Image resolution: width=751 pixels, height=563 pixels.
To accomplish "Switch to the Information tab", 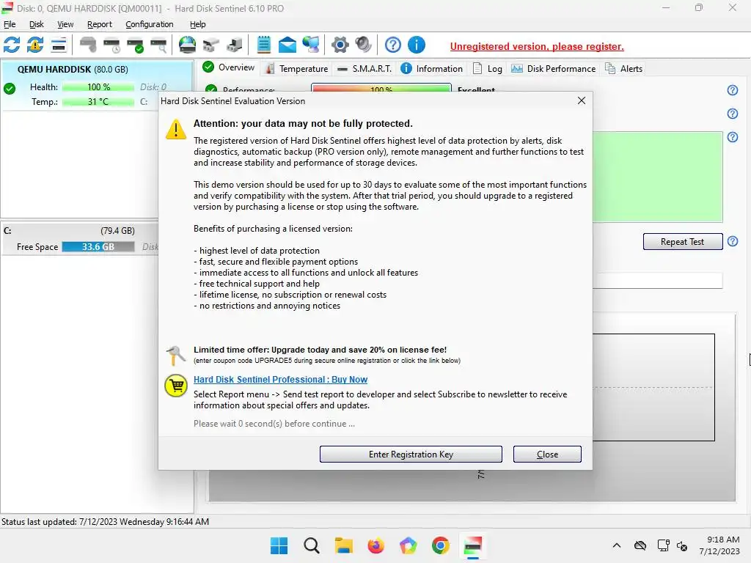I will (431, 68).
